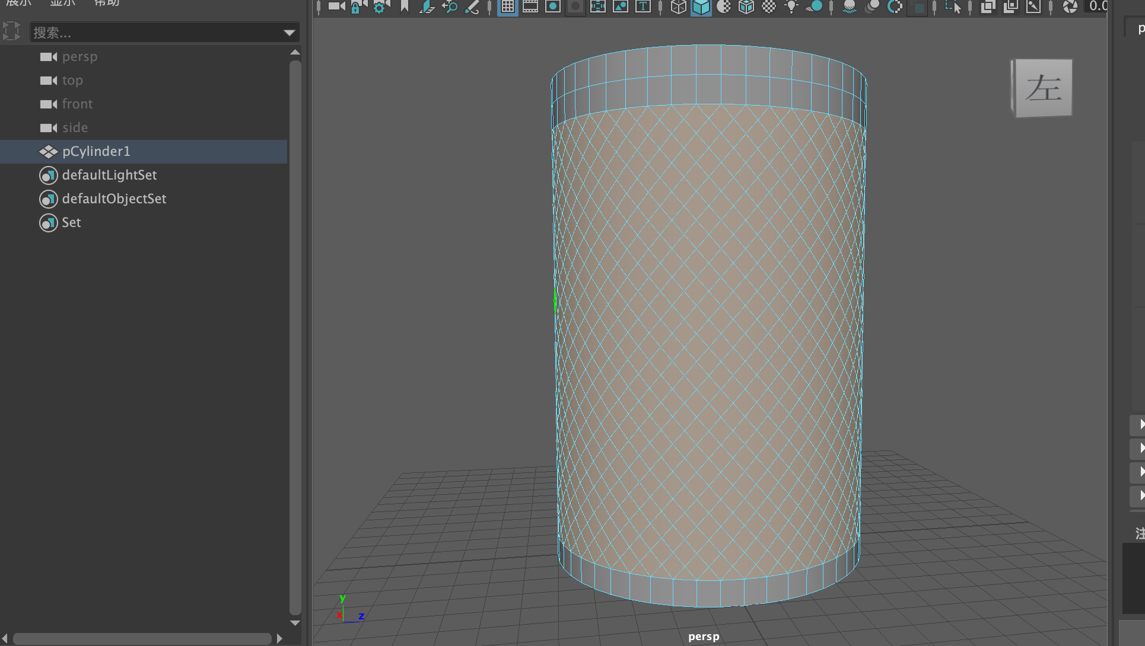Select pCylinder1 in the outliner
The height and width of the screenshot is (646, 1145).
coord(96,152)
